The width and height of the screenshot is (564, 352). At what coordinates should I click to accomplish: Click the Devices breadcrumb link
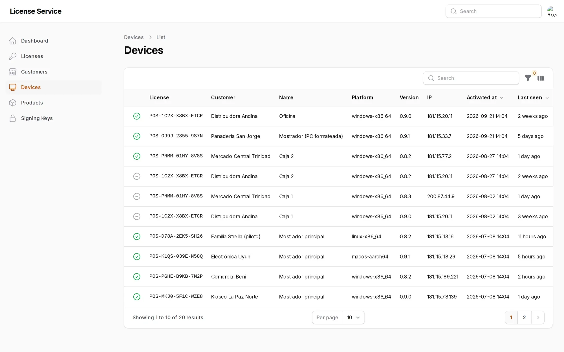coord(134,37)
